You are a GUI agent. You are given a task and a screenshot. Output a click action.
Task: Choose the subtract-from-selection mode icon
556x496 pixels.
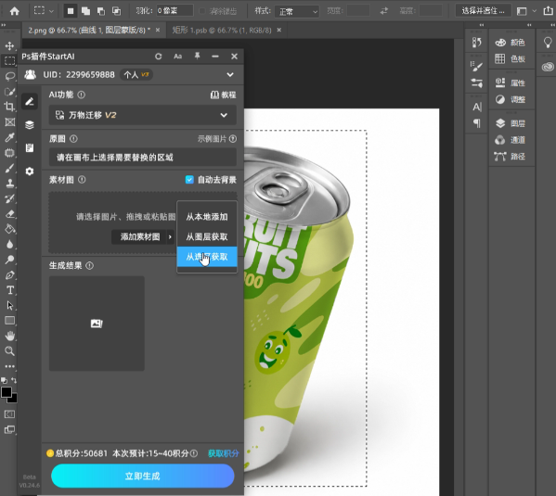tap(101, 11)
